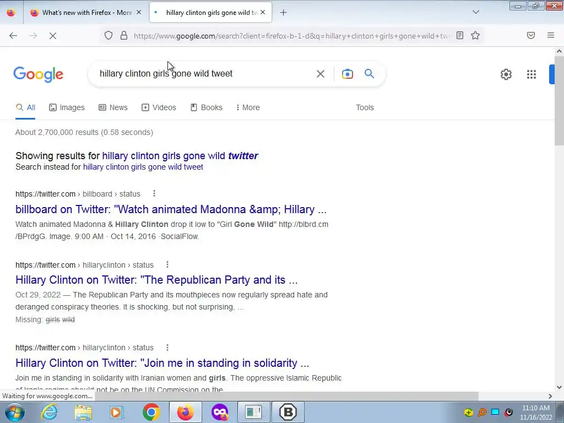Launch Internet Explorer from the taskbar
This screenshot has height=423, width=564.
49,412
